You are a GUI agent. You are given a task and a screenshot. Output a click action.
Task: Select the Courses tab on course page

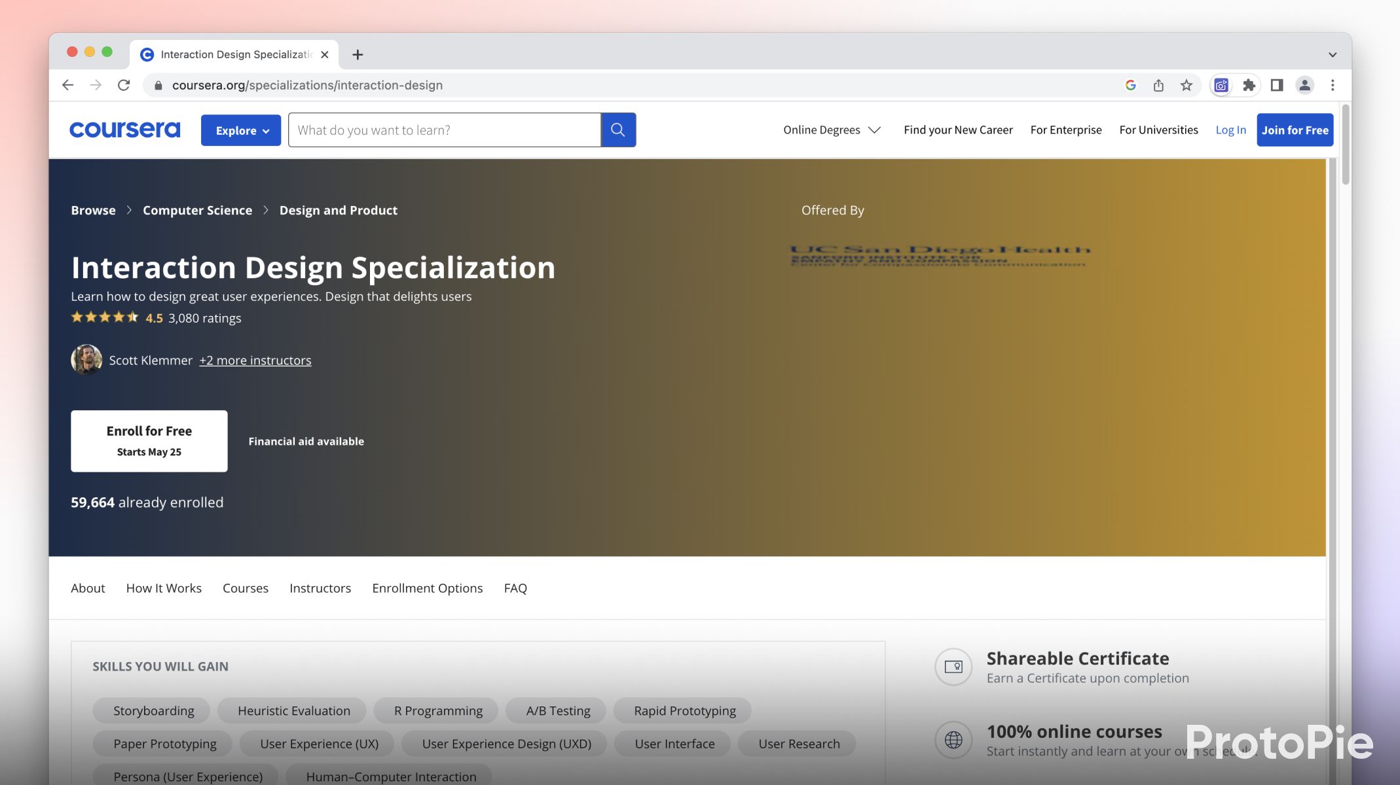point(245,587)
